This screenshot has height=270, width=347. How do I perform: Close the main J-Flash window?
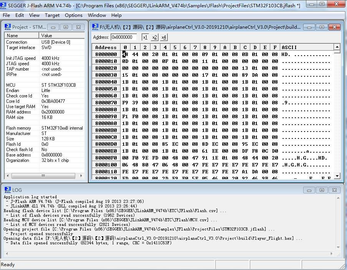click(x=336, y=4)
